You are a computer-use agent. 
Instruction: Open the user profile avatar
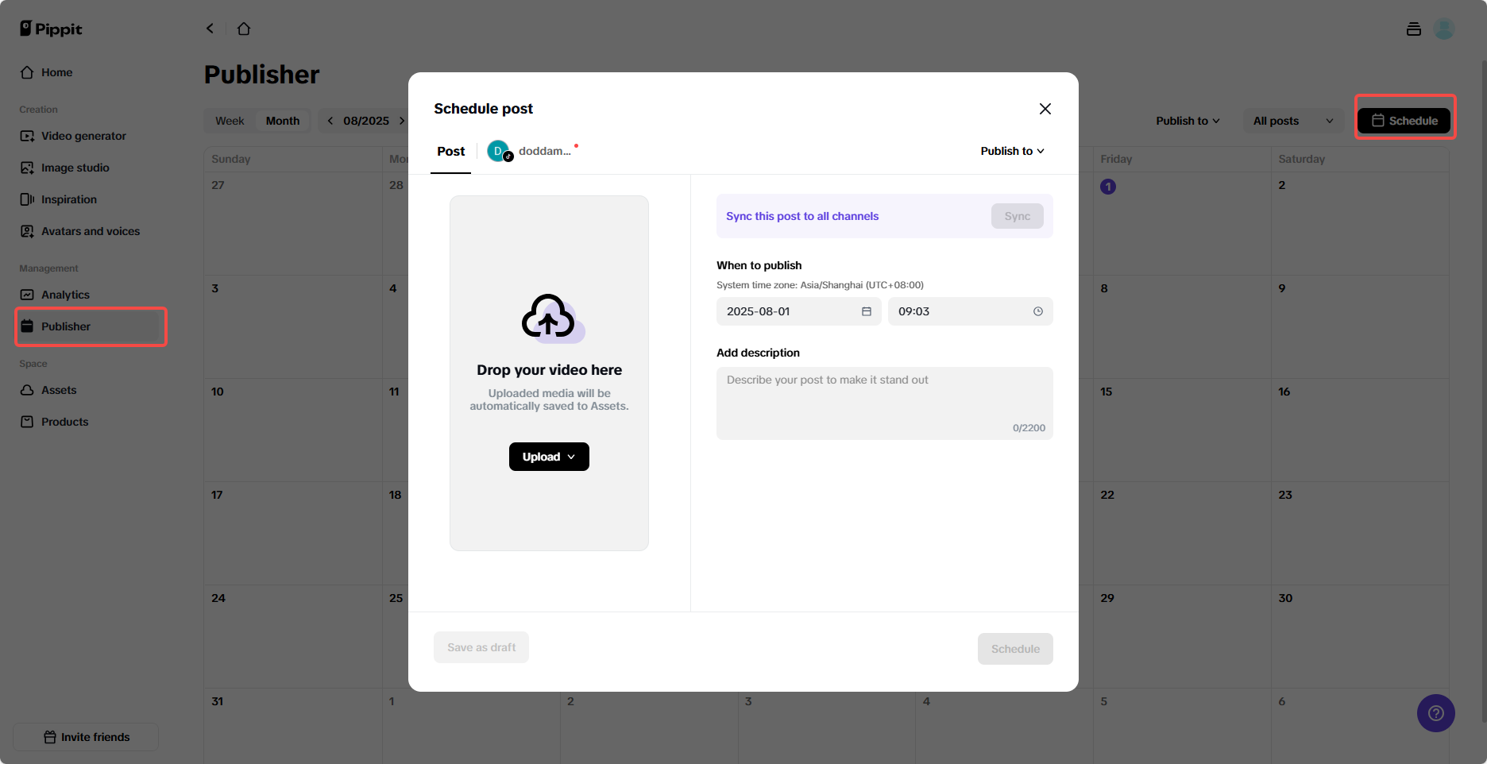pos(1444,29)
